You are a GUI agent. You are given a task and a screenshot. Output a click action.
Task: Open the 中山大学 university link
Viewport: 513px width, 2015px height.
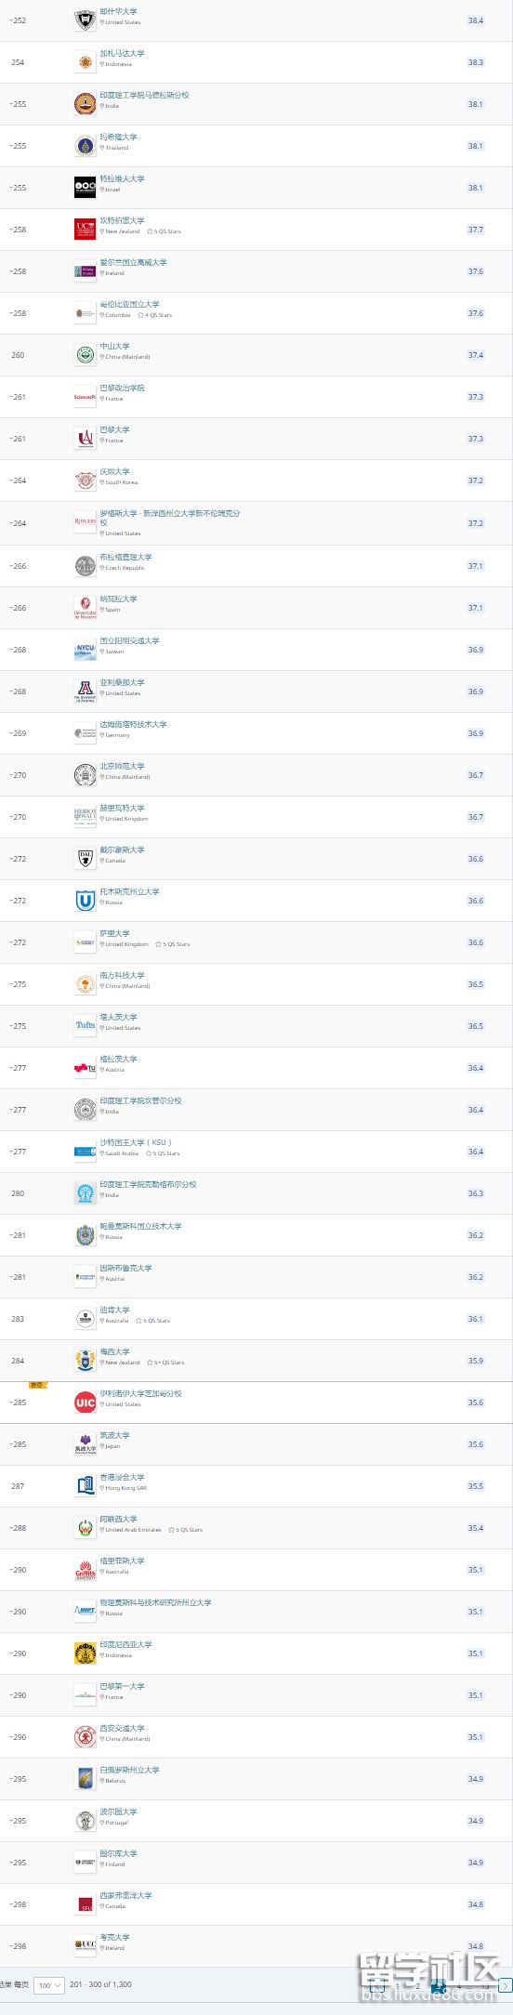115,346
